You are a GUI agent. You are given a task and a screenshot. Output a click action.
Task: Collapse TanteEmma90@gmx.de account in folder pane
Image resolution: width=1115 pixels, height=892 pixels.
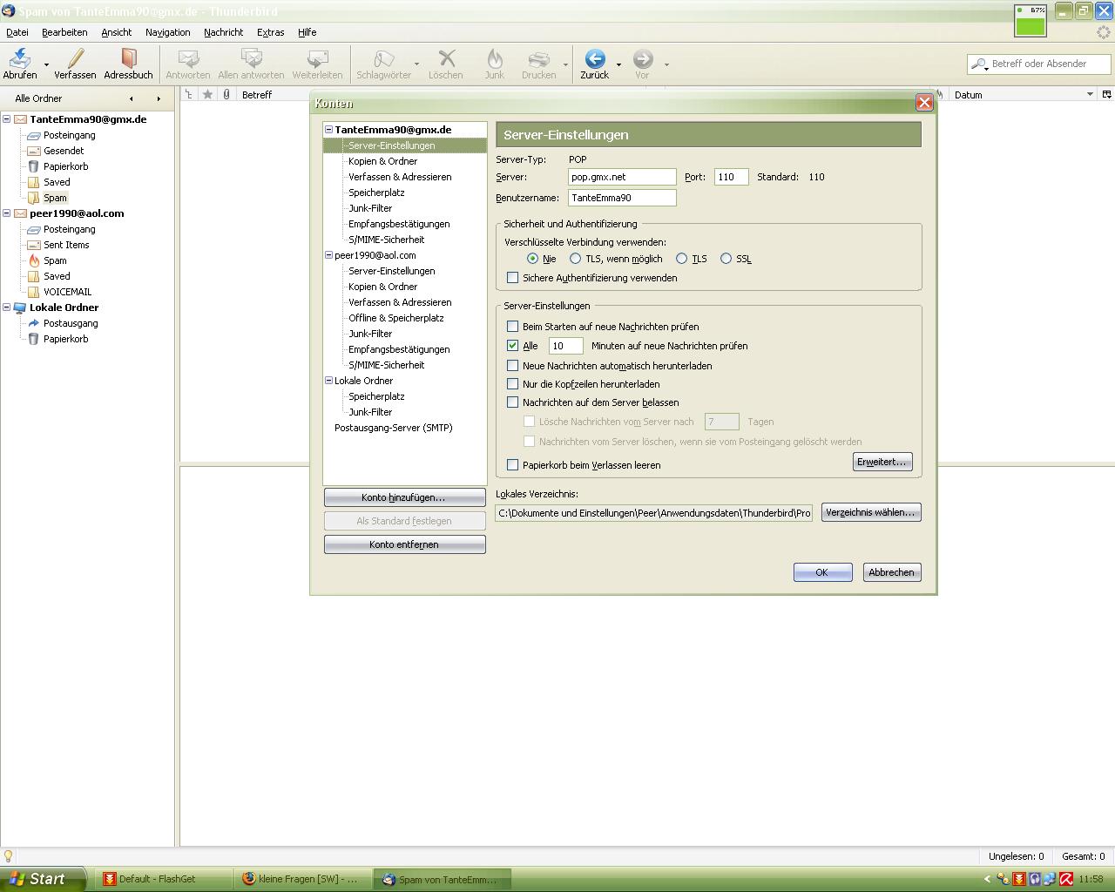[x=7, y=119]
